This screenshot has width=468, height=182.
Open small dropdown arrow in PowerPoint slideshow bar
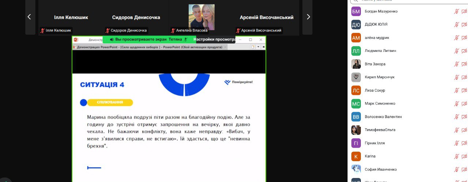click(x=258, y=47)
